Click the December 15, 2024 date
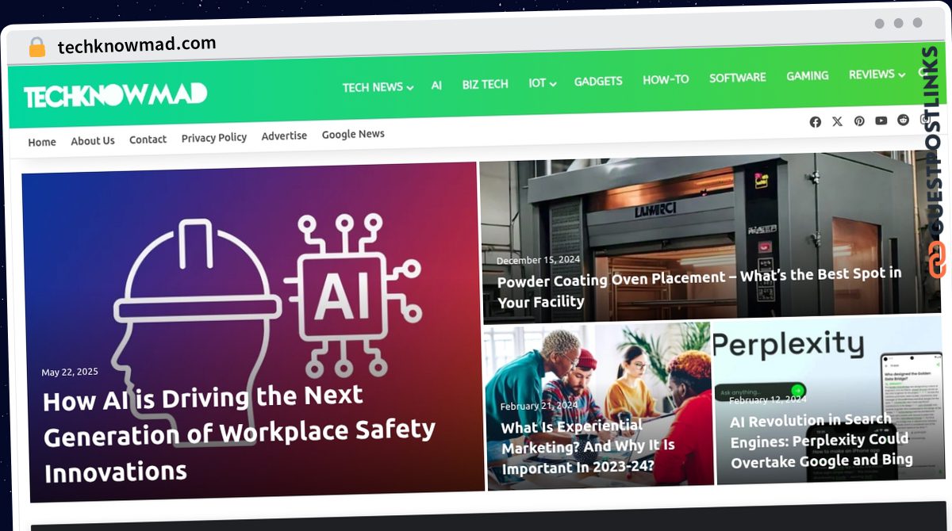The image size is (952, 531). tap(538, 260)
